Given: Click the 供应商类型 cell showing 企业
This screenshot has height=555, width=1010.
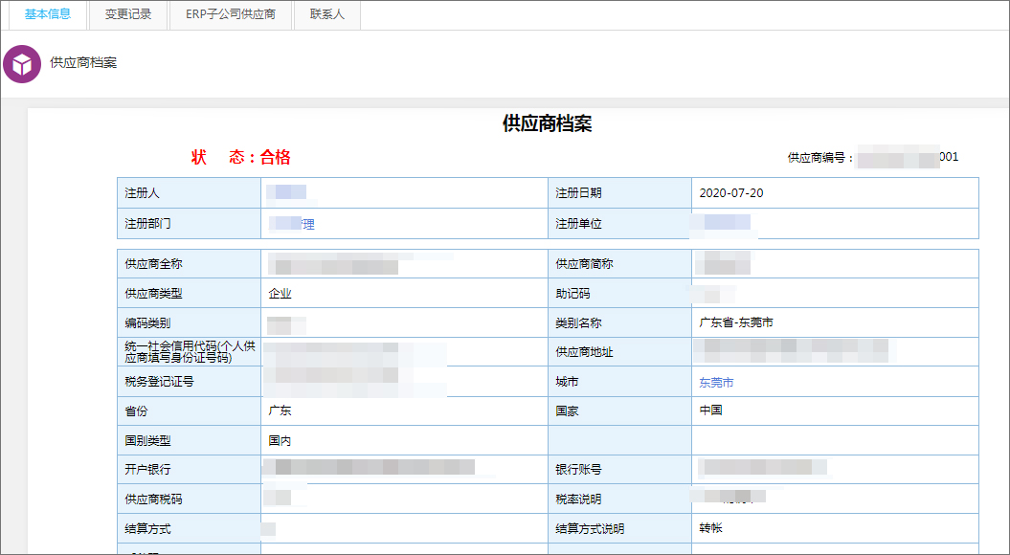Looking at the screenshot, I should (278, 294).
